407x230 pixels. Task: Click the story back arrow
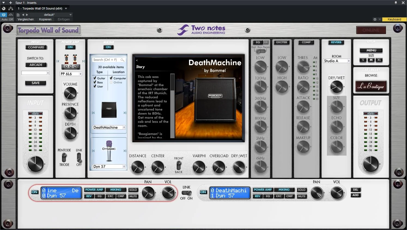[137, 60]
